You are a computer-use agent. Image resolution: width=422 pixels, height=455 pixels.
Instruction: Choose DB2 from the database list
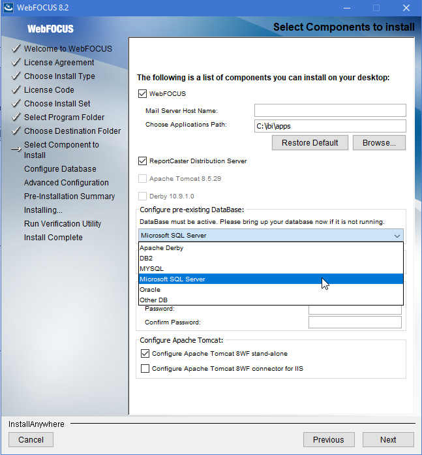pos(271,259)
